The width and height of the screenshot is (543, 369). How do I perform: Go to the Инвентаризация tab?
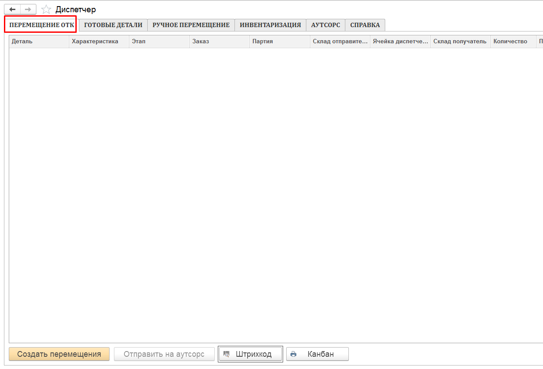coord(270,25)
